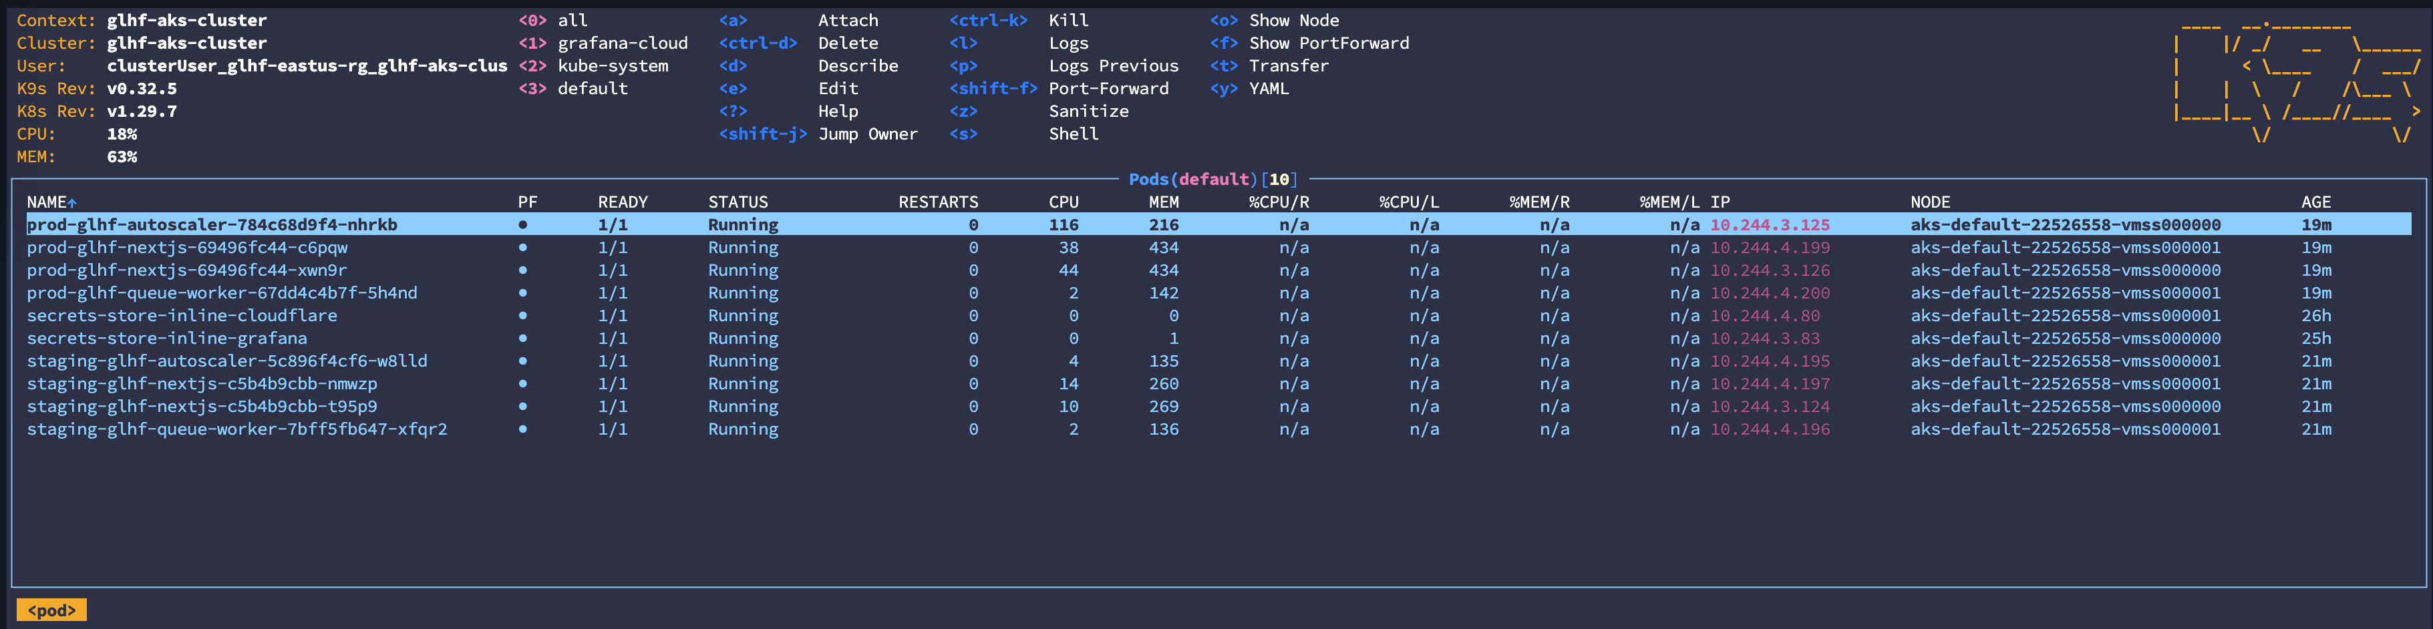Select pod secrets-store-inline-grafana
2433x629 pixels.
pyautogui.click(x=1219, y=338)
